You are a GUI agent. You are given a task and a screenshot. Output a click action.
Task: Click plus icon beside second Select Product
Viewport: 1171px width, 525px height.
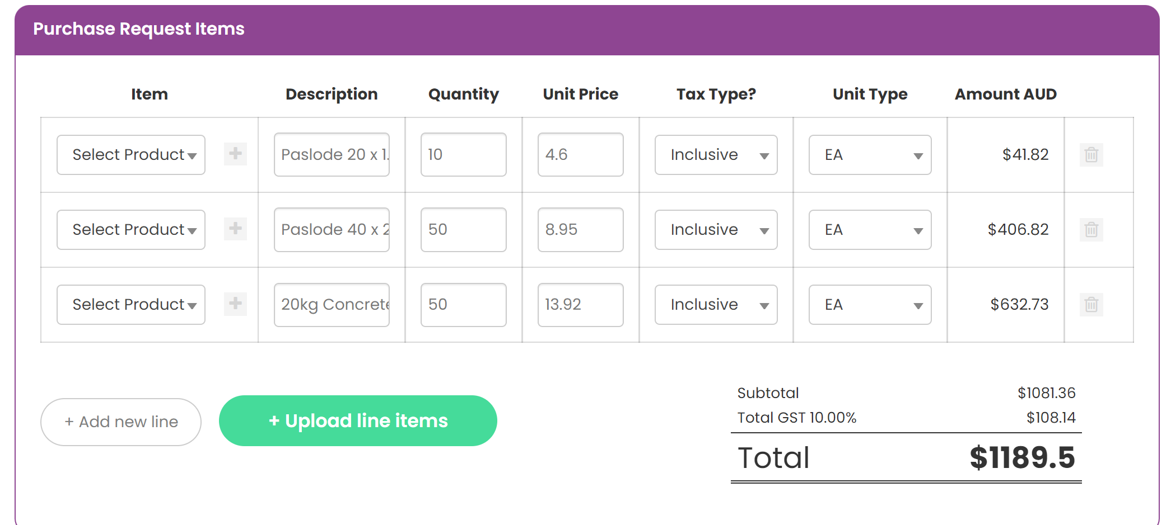coord(235,229)
